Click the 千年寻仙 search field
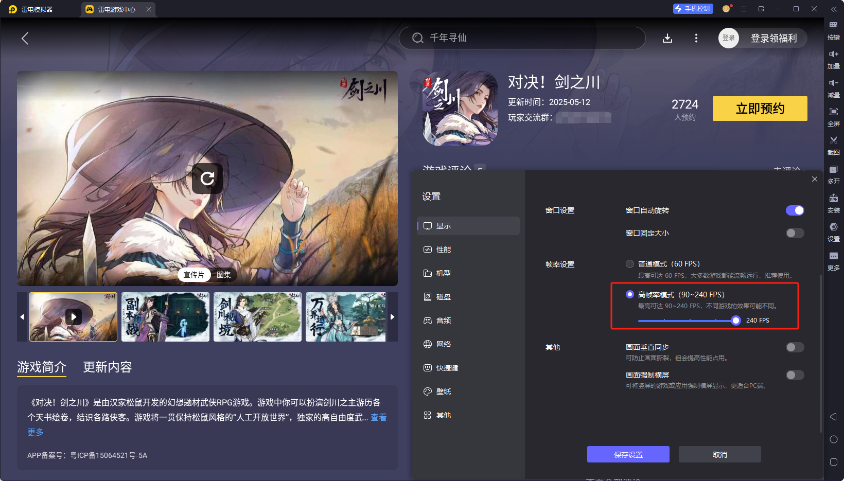The width and height of the screenshot is (844, 481). (522, 38)
